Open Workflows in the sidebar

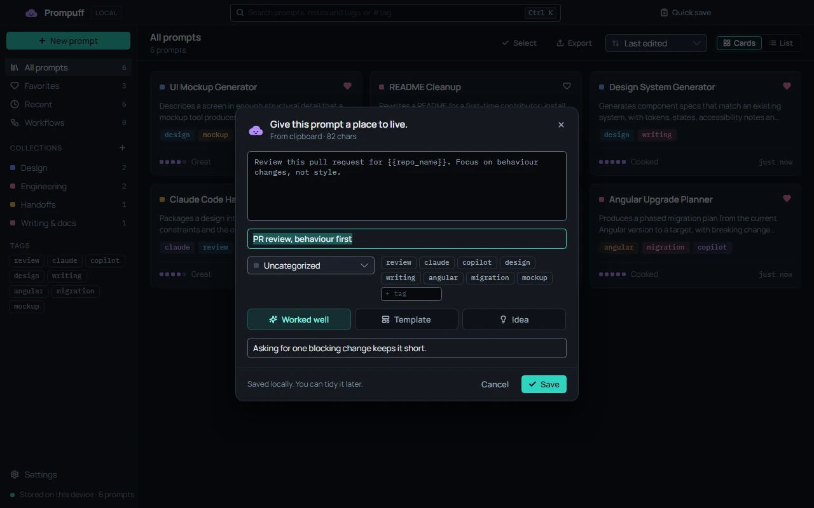click(68, 123)
